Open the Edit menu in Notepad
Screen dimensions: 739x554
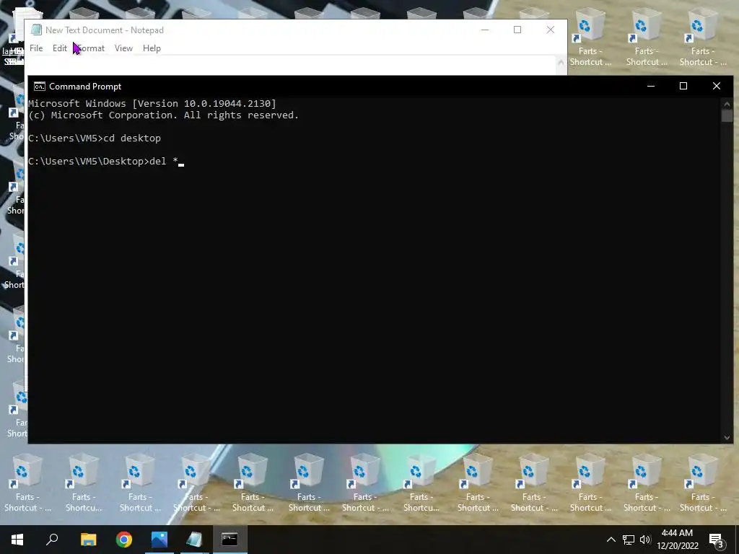59,48
